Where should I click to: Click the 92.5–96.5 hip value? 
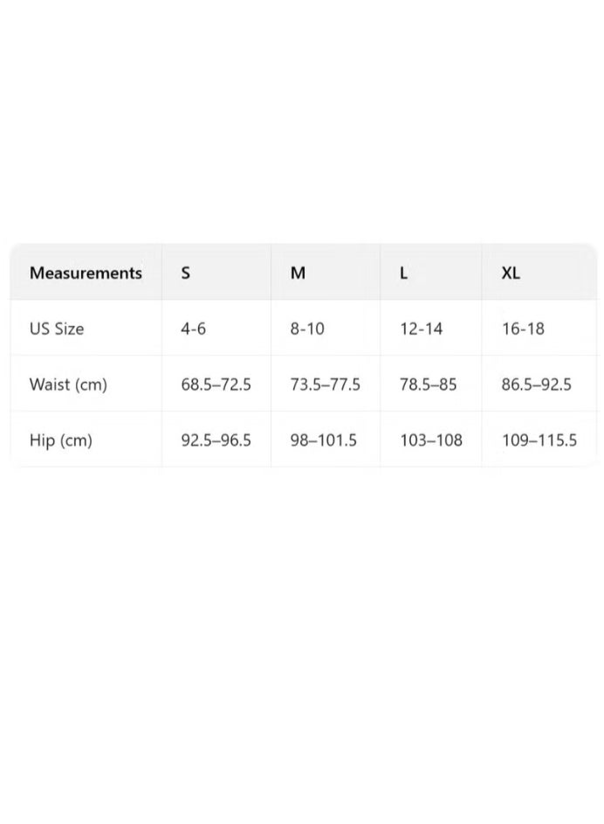[x=216, y=440]
